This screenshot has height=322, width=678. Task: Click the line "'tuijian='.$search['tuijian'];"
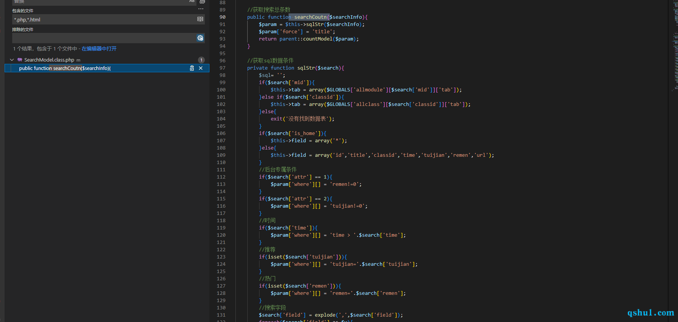click(x=344, y=264)
